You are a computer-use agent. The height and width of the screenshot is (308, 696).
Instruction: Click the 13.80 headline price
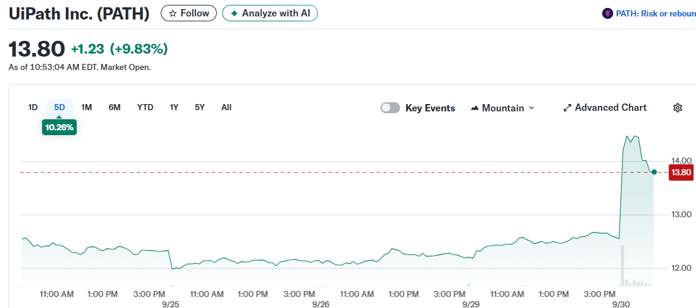37,49
